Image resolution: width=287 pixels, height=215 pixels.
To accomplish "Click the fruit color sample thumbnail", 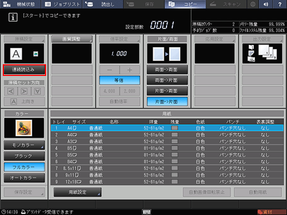I will (x=24, y=128).
